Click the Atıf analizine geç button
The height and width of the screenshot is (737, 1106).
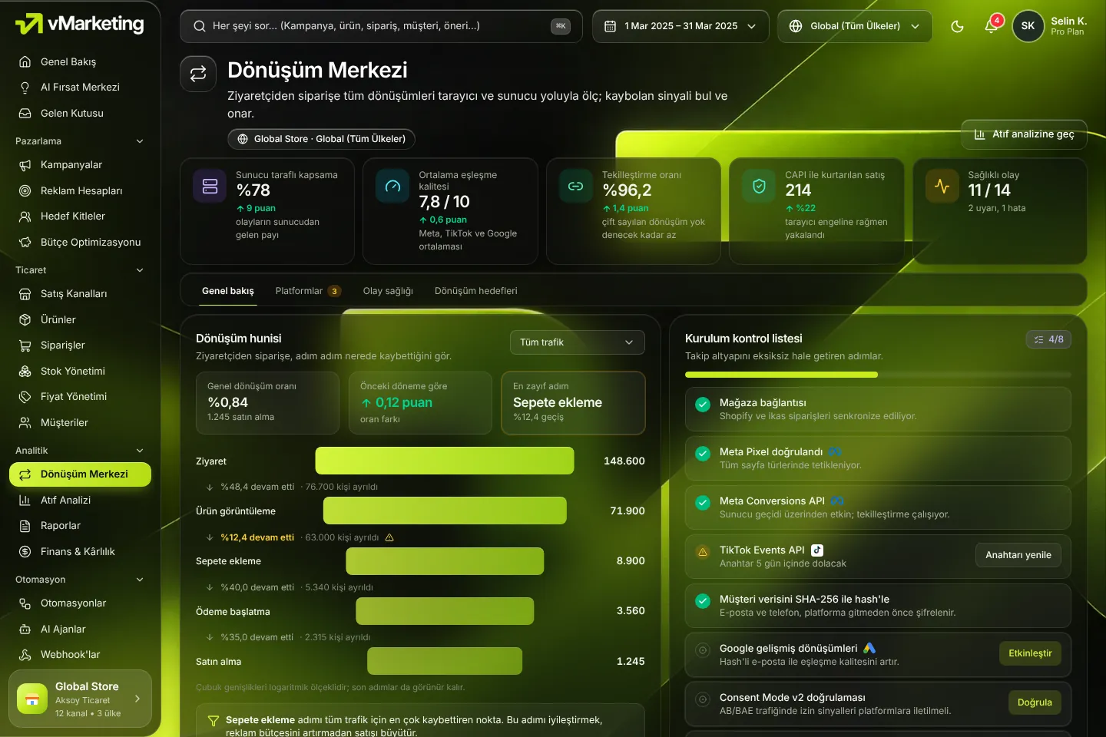(1024, 134)
